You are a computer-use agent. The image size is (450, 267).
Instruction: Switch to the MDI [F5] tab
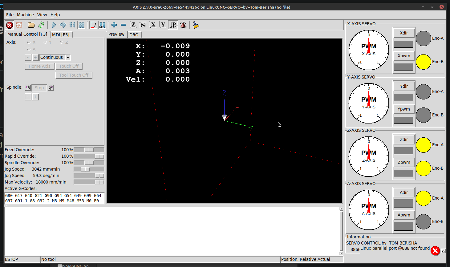click(61, 35)
